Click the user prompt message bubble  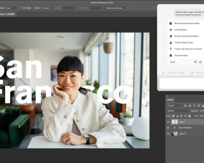[189, 13]
